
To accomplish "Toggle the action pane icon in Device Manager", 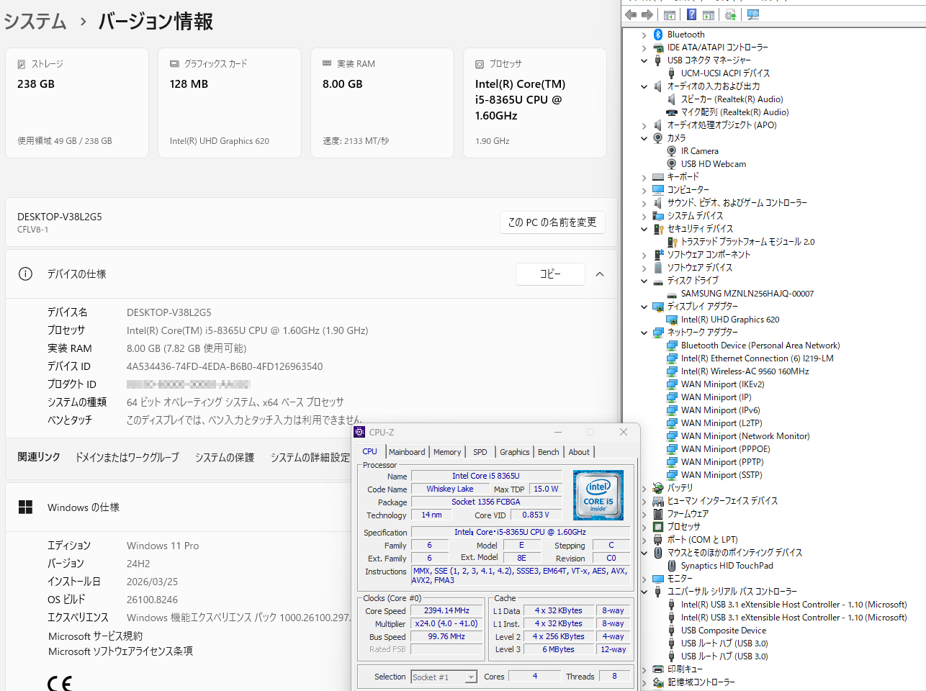I will [x=709, y=14].
